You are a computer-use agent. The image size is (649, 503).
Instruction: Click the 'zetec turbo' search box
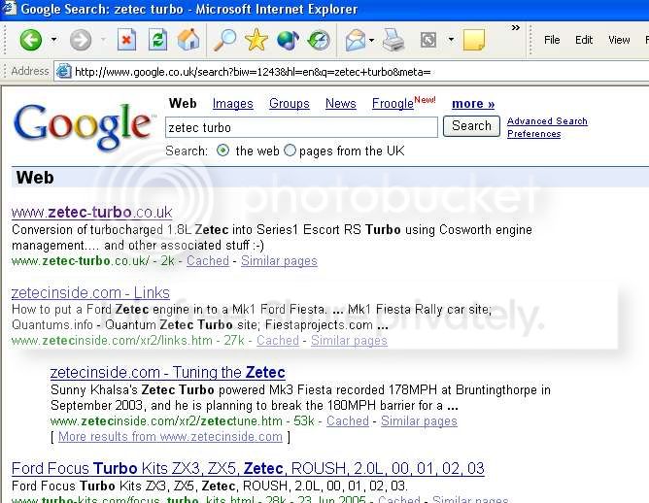point(301,127)
